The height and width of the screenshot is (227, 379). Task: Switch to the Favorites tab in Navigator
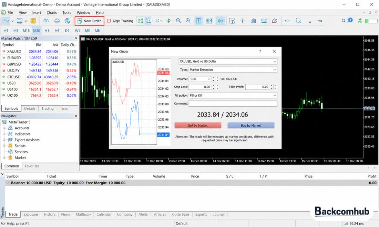(x=32, y=166)
